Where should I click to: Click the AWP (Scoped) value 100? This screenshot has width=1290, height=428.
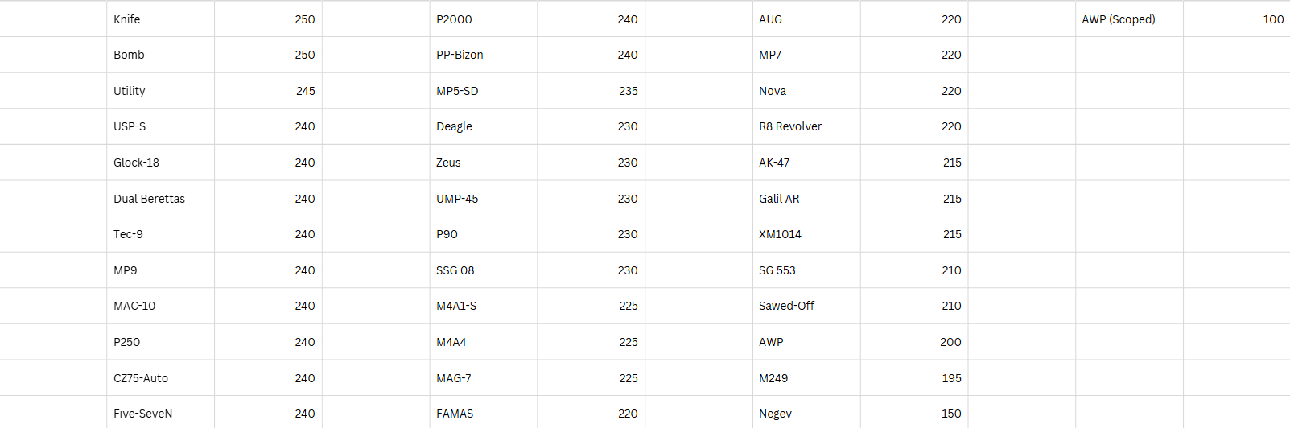1237,19
